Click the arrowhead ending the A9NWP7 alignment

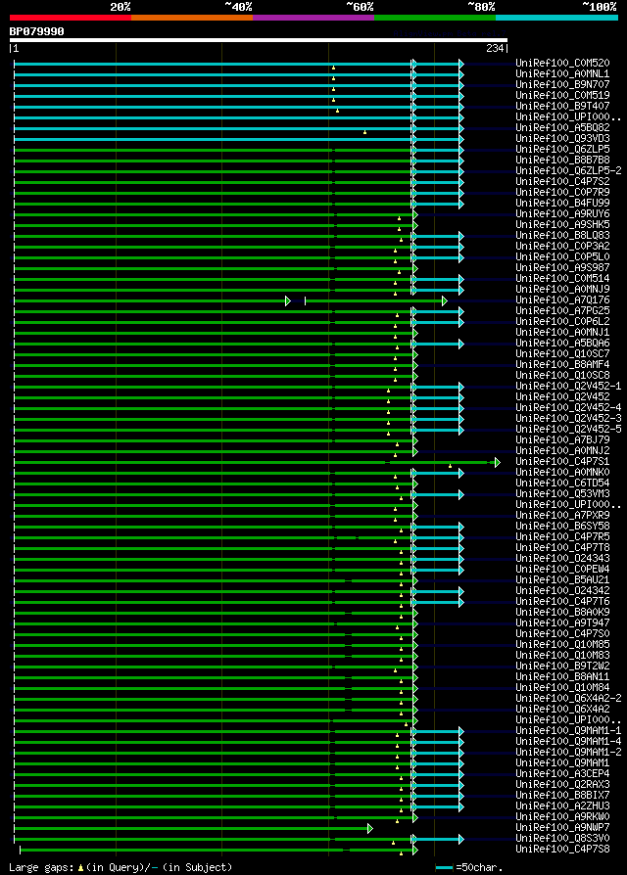[370, 829]
